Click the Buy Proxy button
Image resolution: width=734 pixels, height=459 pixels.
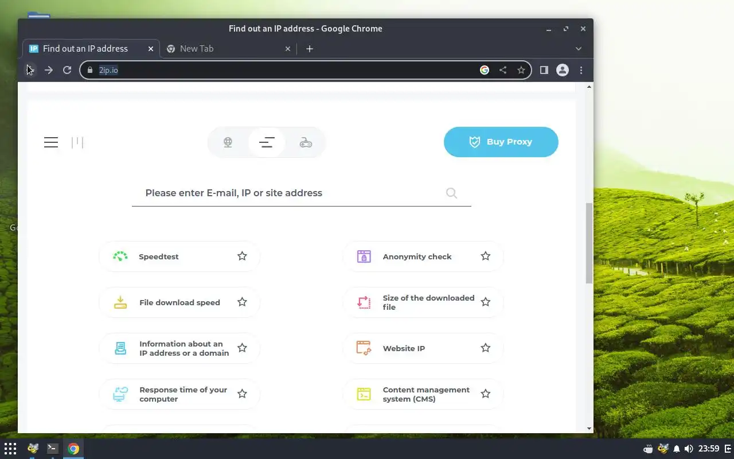point(501,142)
